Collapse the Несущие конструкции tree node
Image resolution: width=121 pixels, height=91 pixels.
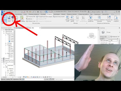coord(4,33)
